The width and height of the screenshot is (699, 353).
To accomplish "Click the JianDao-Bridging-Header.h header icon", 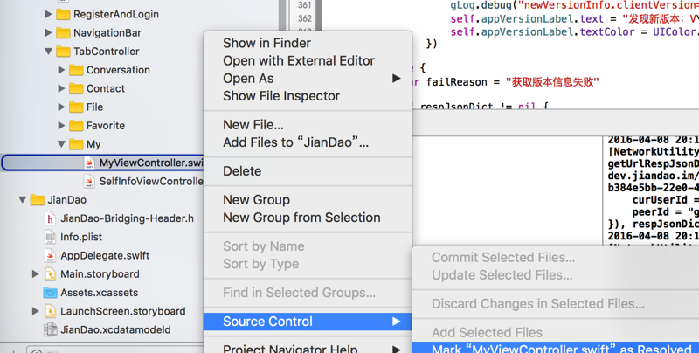I will tap(51, 218).
